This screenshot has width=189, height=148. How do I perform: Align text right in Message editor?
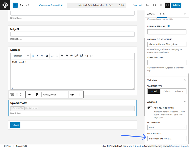tap(72, 56)
